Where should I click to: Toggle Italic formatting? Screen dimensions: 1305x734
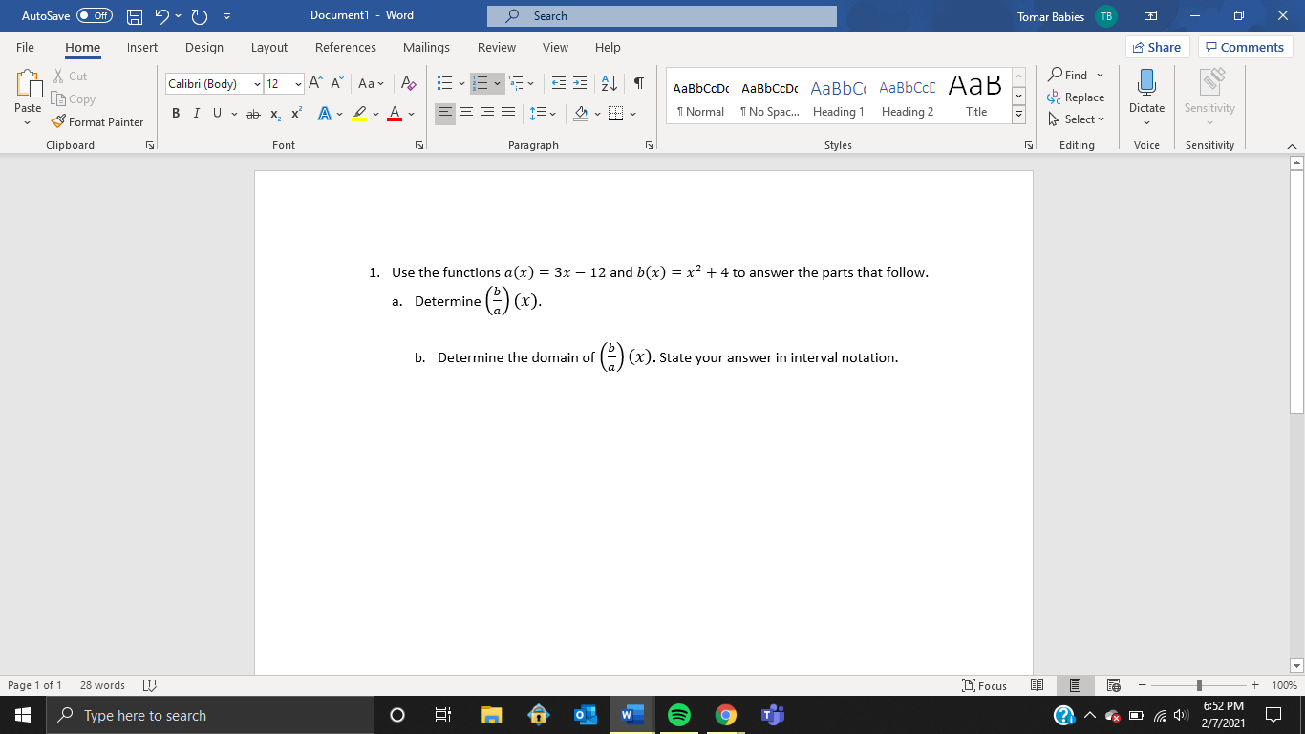click(x=197, y=115)
